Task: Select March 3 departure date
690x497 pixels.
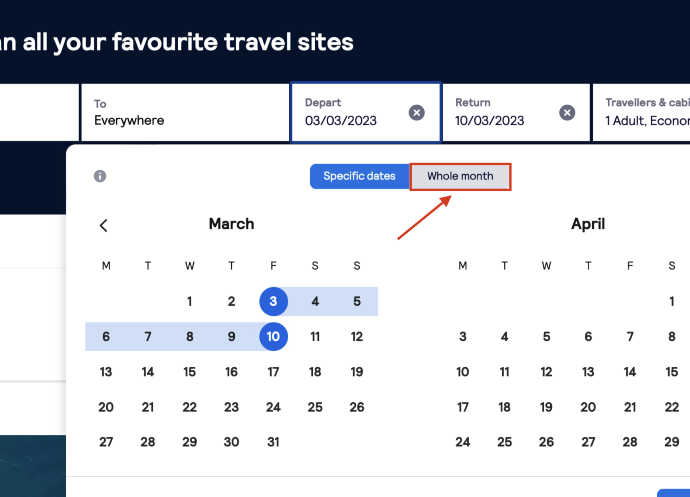Action: (273, 302)
